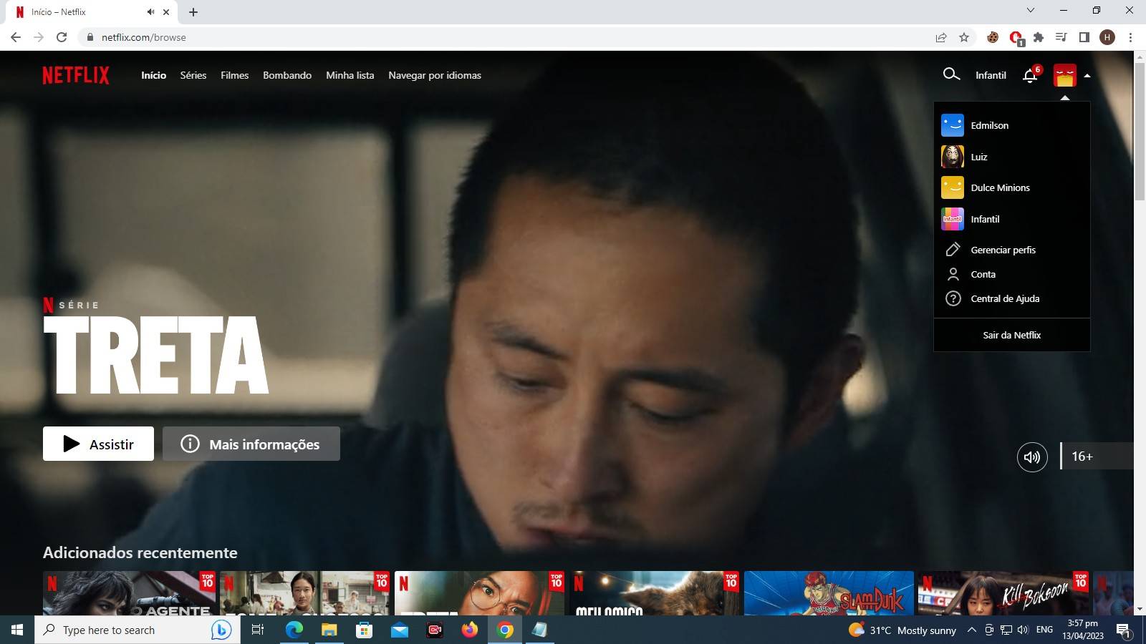
Task: Open the Windows Start menu
Action: [x=17, y=630]
